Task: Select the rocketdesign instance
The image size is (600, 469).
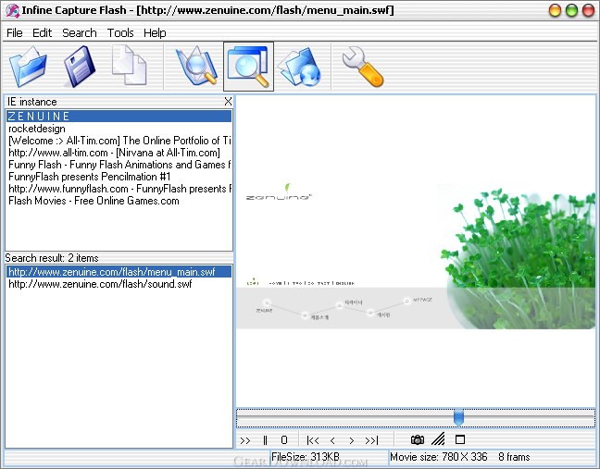Action: (x=119, y=129)
